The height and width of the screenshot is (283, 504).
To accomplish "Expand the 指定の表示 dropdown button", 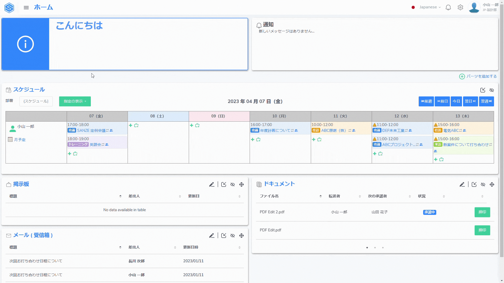I will click(x=75, y=101).
